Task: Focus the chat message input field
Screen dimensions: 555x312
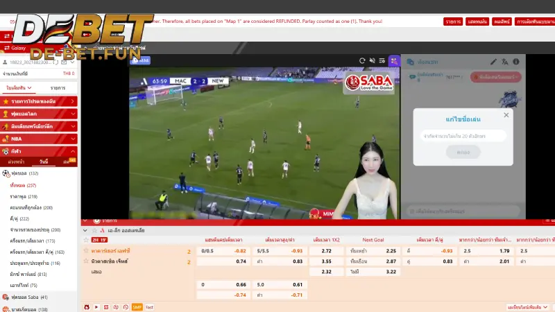Action: click(x=463, y=211)
